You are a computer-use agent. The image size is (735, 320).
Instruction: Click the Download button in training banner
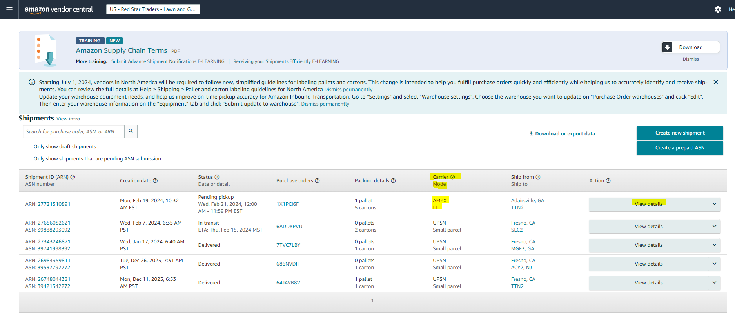pos(691,47)
